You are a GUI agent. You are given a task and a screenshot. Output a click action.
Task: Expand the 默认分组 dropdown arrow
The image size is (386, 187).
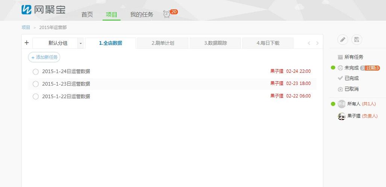[80, 43]
